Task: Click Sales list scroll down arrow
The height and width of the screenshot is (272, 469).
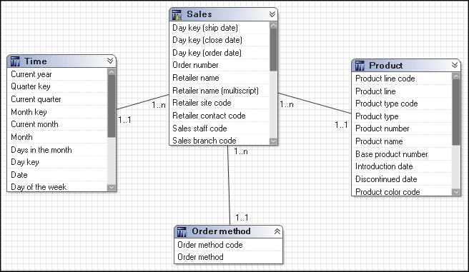Action: [x=273, y=141]
